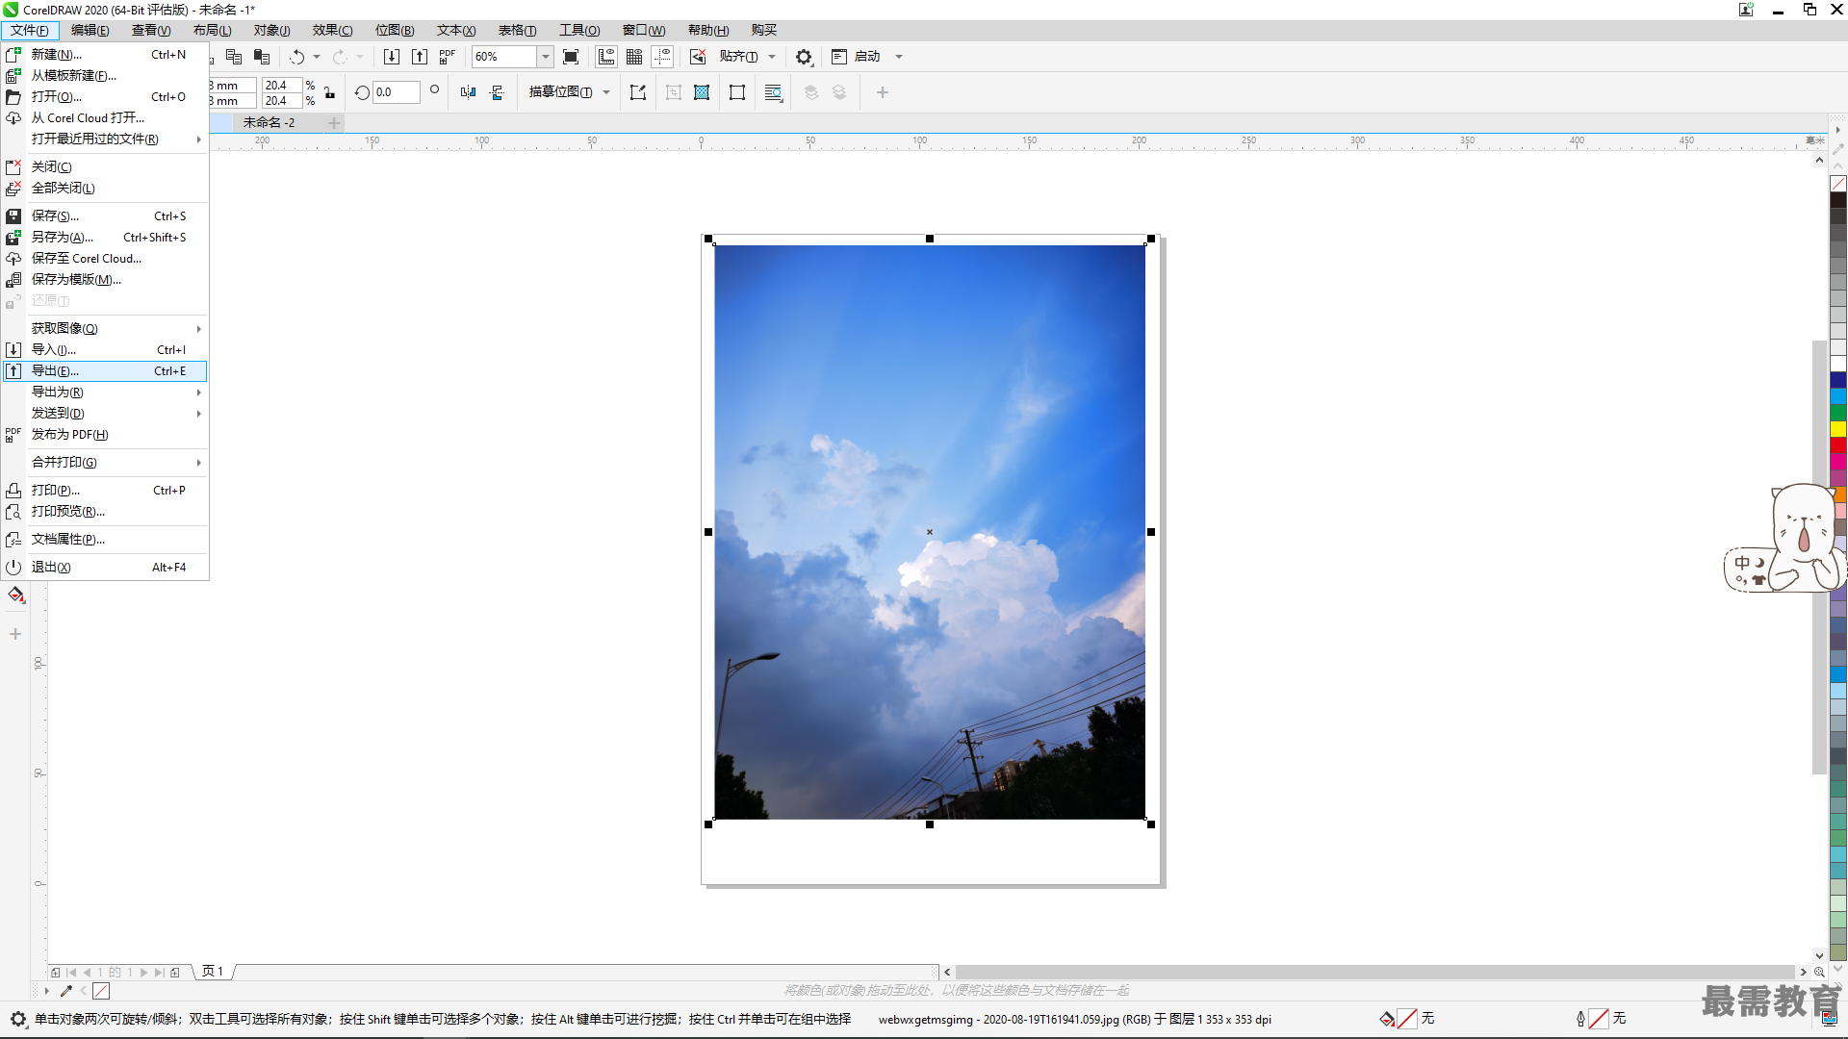Expand the Launch (启动) dropdown arrow
Viewport: 1848px width, 1039px height.
pyautogui.click(x=899, y=57)
